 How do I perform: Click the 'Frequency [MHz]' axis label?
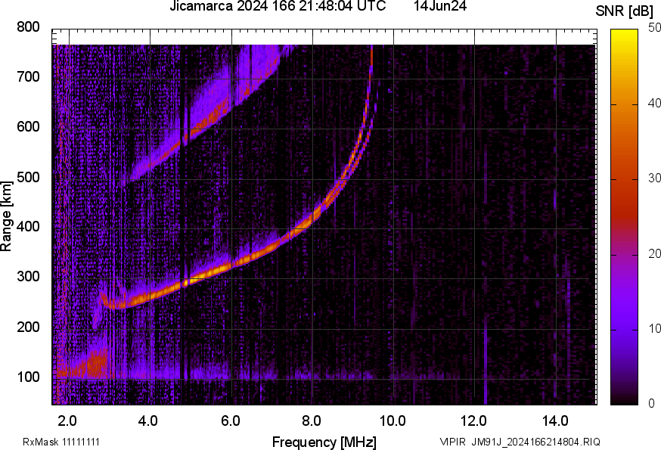coord(324,442)
